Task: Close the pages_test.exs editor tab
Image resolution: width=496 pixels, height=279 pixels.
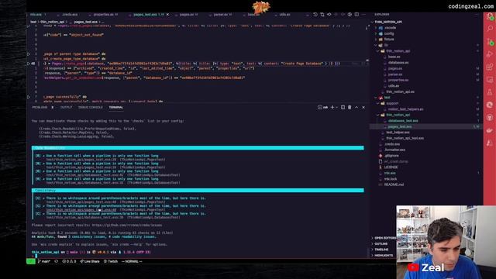Action: pyautogui.click(x=167, y=15)
